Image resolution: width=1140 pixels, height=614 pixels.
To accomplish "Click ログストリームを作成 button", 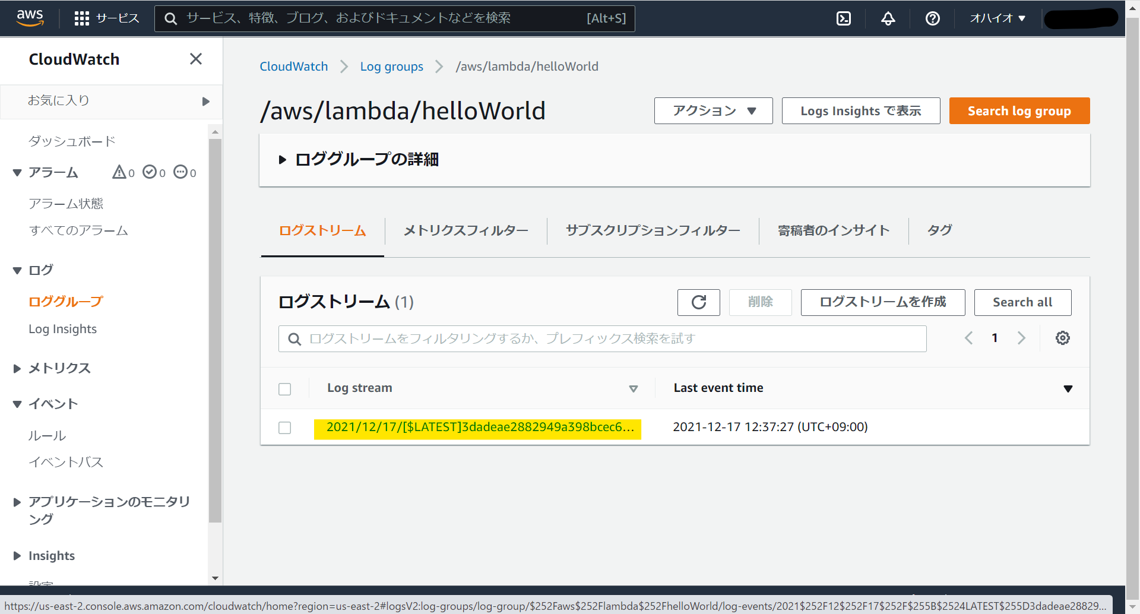I will (x=883, y=302).
